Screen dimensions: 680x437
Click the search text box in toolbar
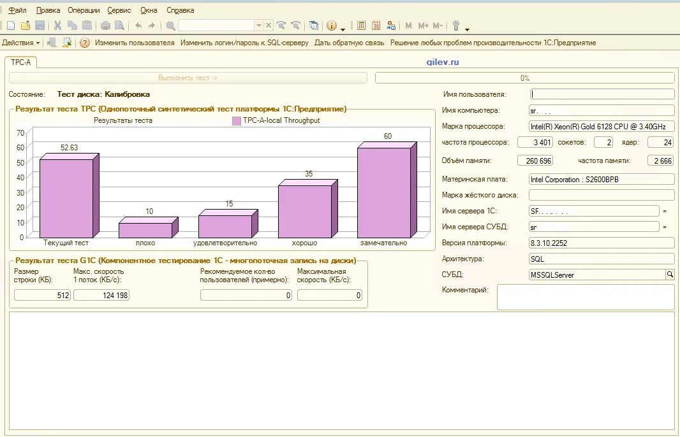tap(216, 25)
